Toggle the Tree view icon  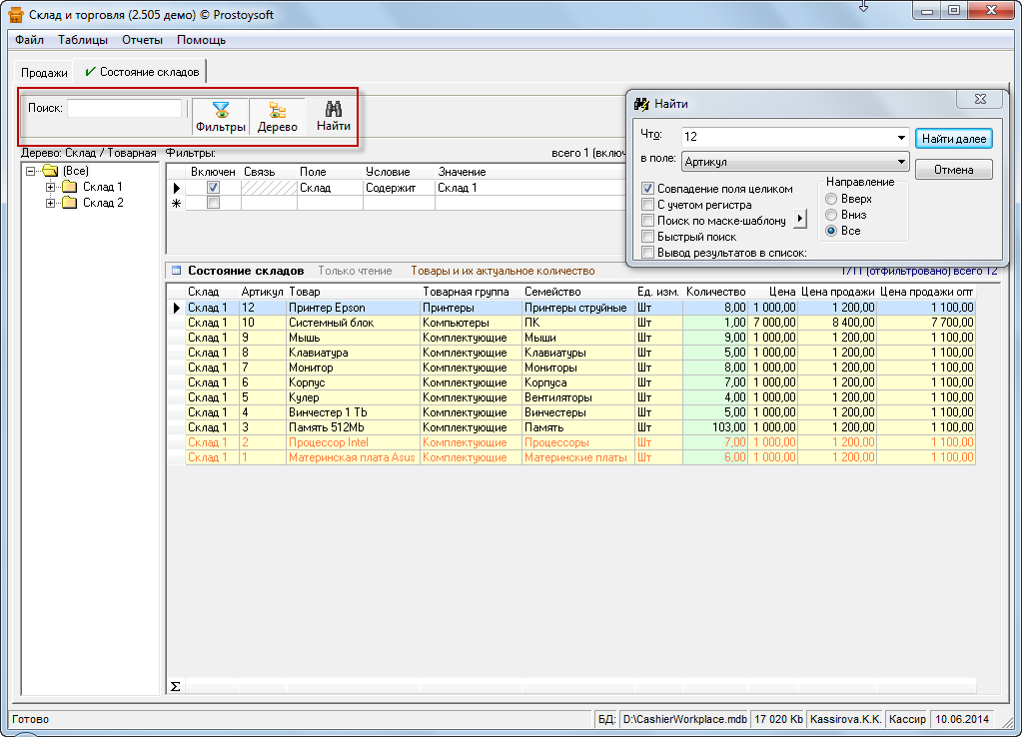tap(277, 111)
